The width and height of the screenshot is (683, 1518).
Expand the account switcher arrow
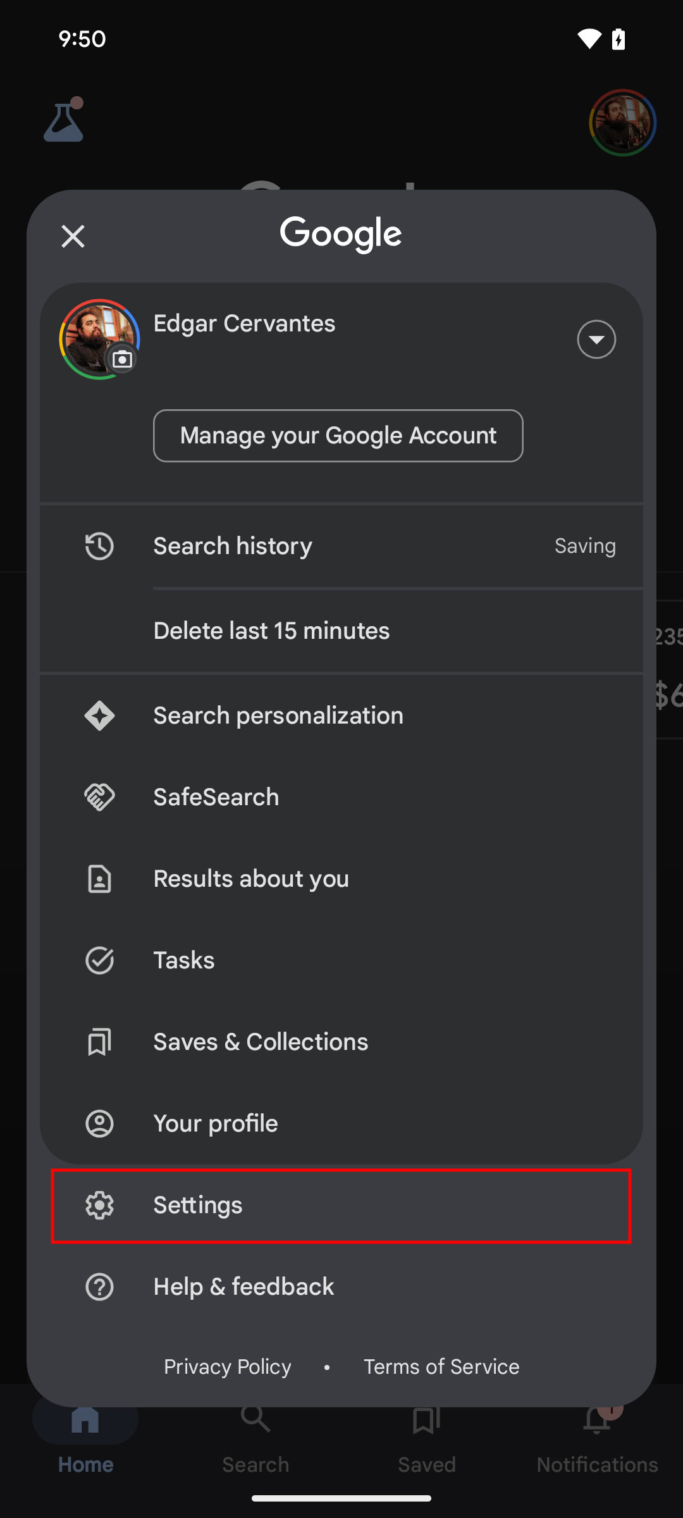tap(596, 340)
